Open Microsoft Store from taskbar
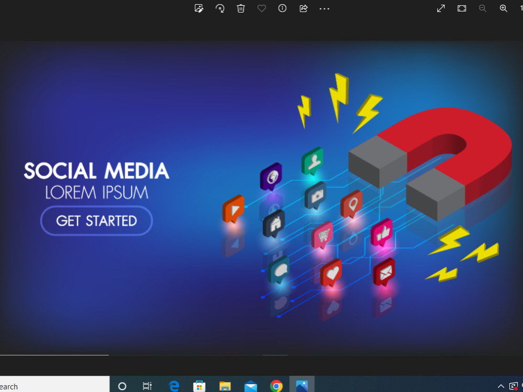This screenshot has width=523, height=392. [199, 386]
